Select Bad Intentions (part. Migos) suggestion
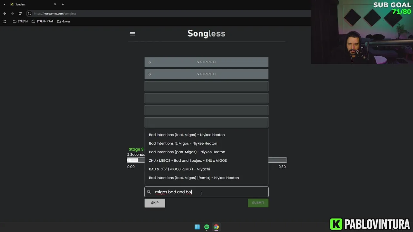This screenshot has width=413, height=232. coord(206,152)
